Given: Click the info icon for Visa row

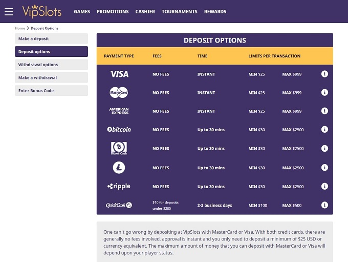Looking at the screenshot, I should [324, 74].
